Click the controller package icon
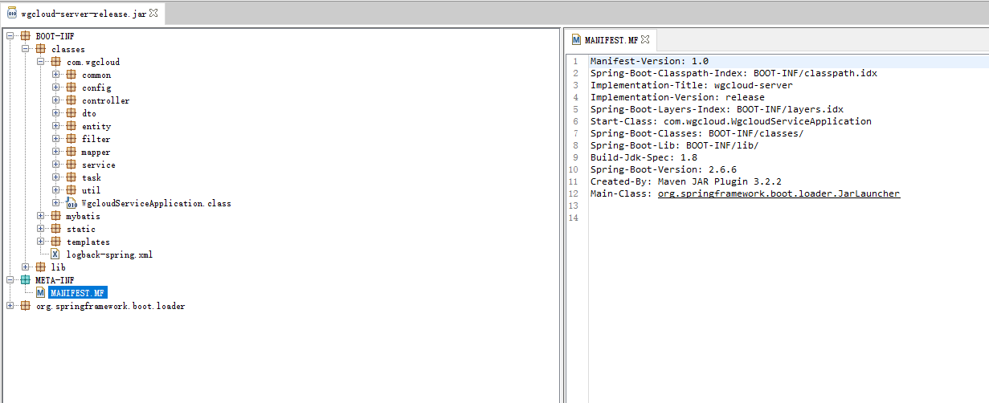989x403 pixels. (72, 100)
